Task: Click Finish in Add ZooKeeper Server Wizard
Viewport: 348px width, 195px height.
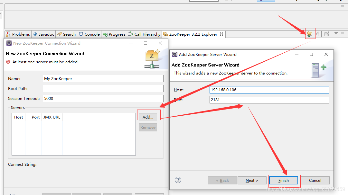Action: coord(283,180)
